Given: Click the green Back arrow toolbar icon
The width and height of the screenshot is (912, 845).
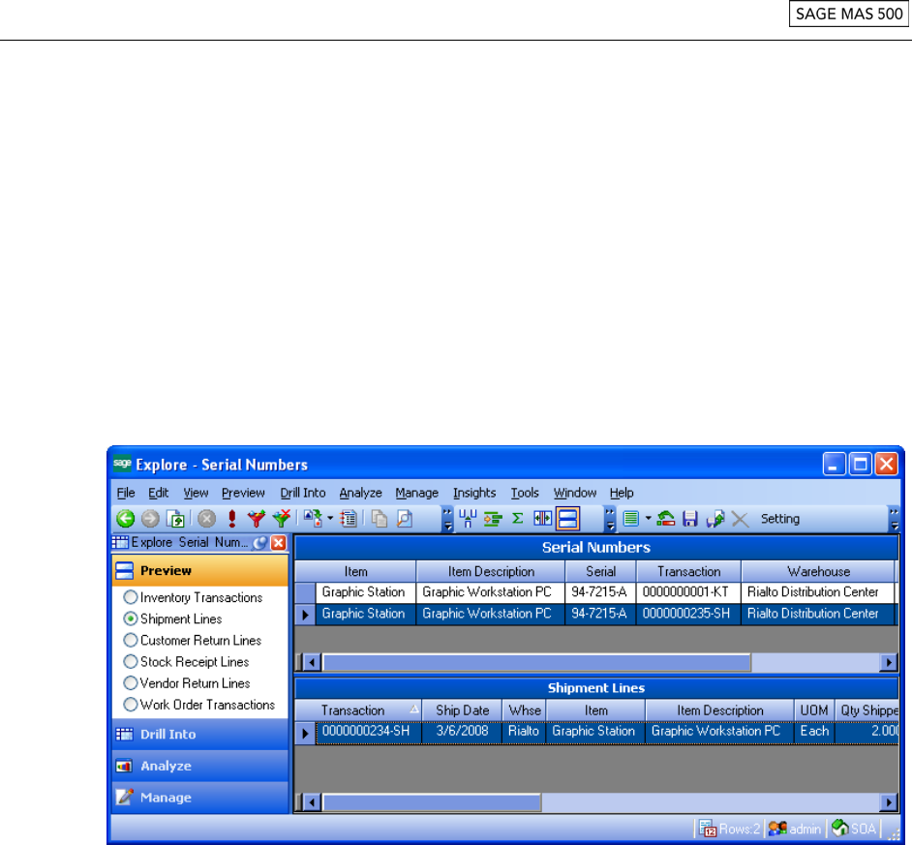Looking at the screenshot, I should pyautogui.click(x=125, y=518).
